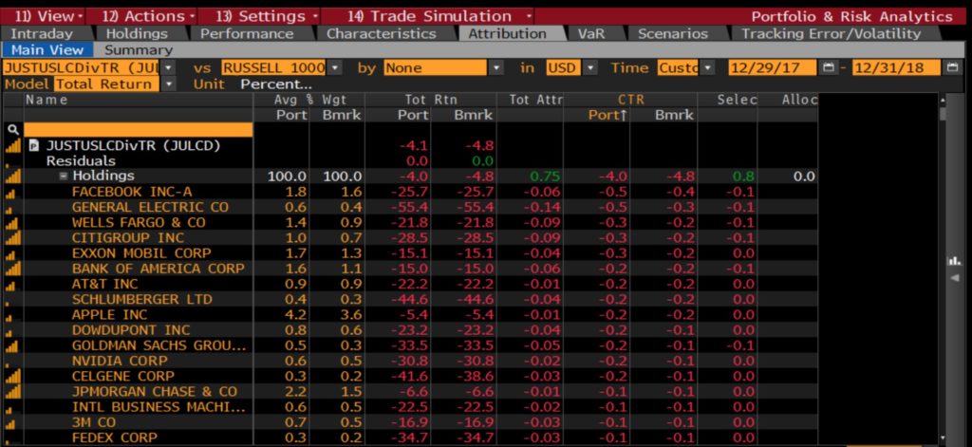This screenshot has height=447, width=972.
Task: Select the APPLE INC row
Action: pos(409,314)
